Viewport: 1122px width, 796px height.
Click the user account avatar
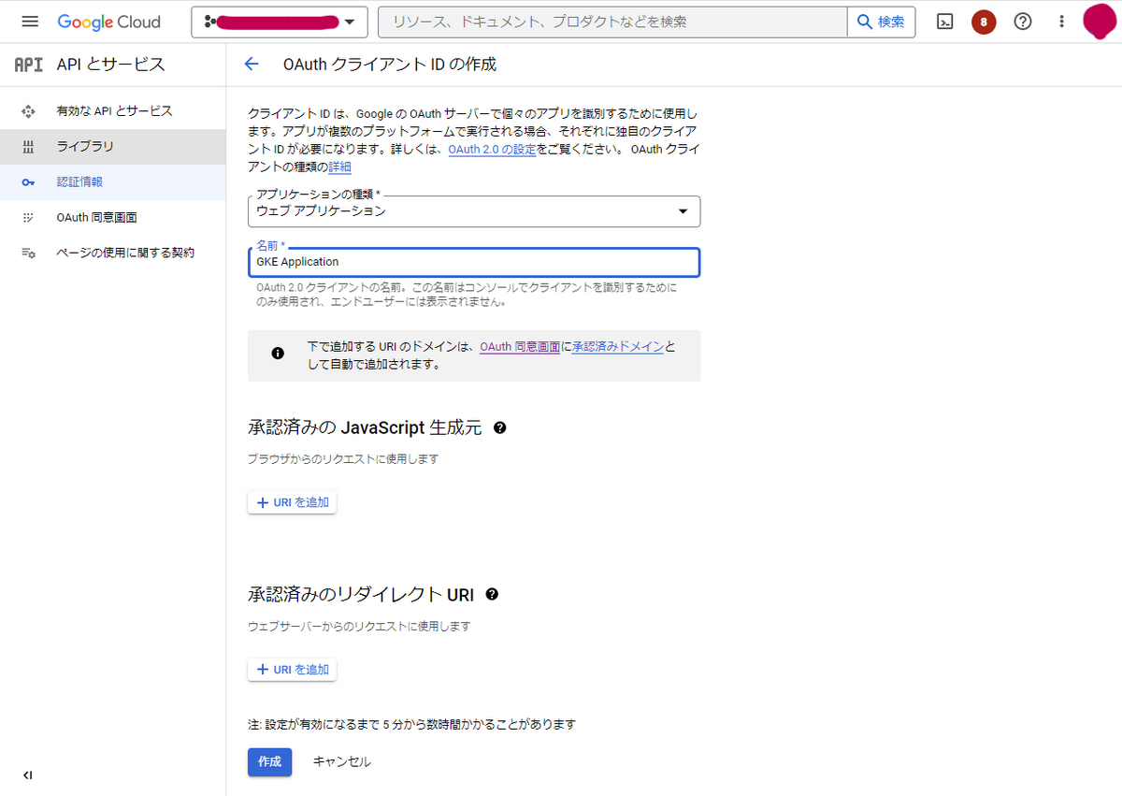tap(1100, 21)
